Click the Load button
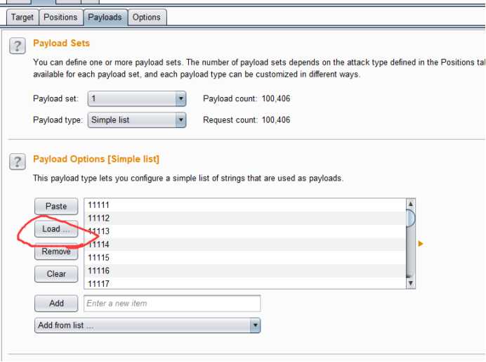486x362 pixels. pos(56,229)
